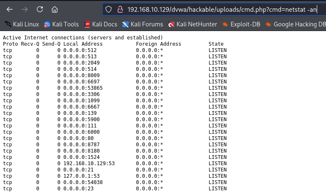Open the browser home page
This screenshot has height=192, width=326.
tap(54, 9)
